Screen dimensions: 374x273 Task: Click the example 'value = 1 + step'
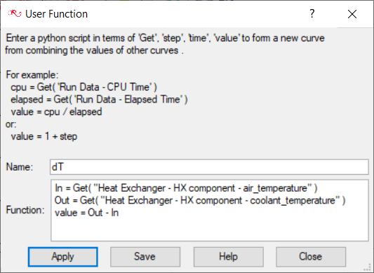pos(44,136)
